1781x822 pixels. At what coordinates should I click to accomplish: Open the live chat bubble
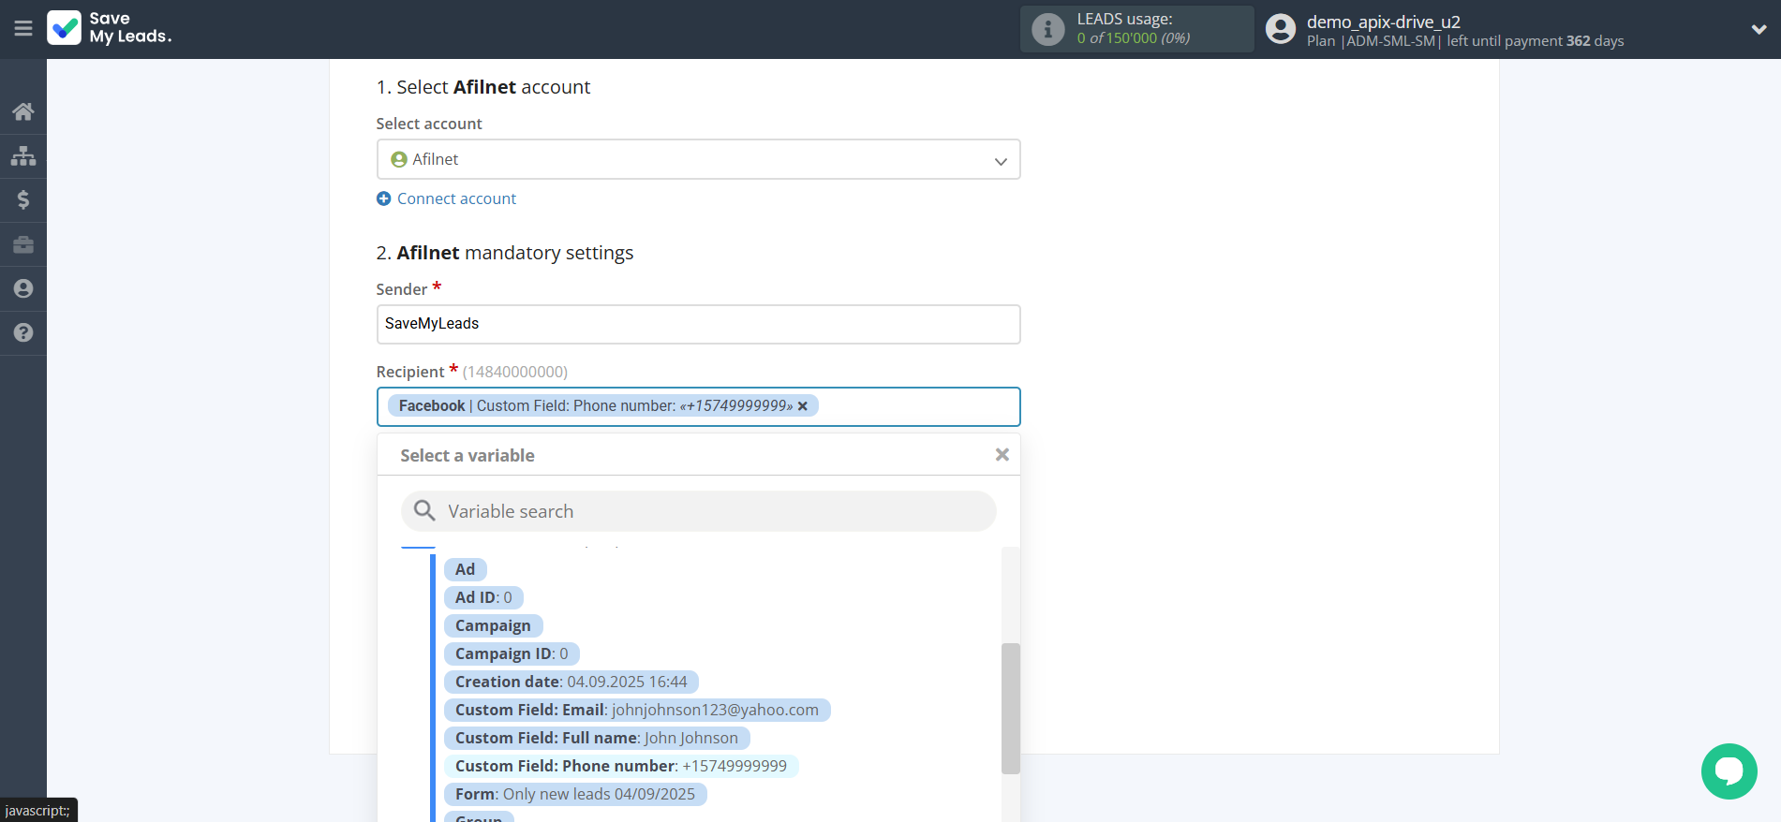click(x=1729, y=771)
